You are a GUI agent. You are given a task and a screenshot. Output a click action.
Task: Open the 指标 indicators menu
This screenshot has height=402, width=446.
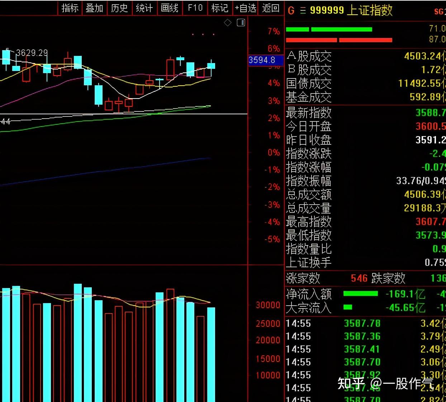click(70, 8)
